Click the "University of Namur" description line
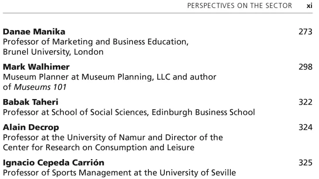 (113, 137)
